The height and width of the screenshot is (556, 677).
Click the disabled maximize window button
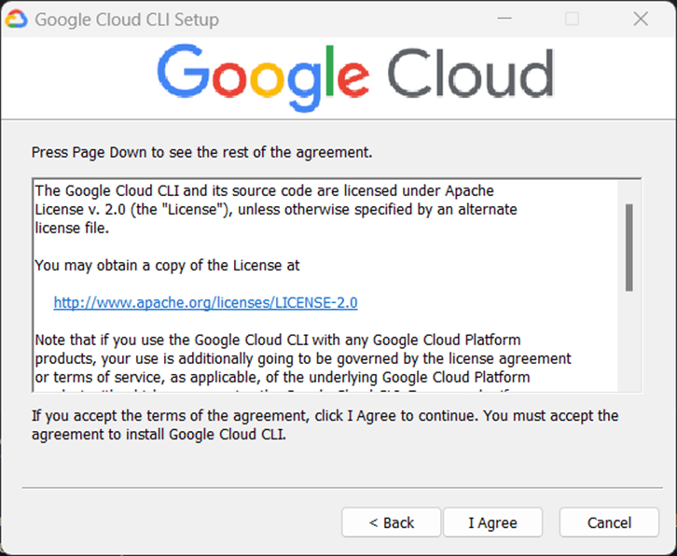pos(573,19)
